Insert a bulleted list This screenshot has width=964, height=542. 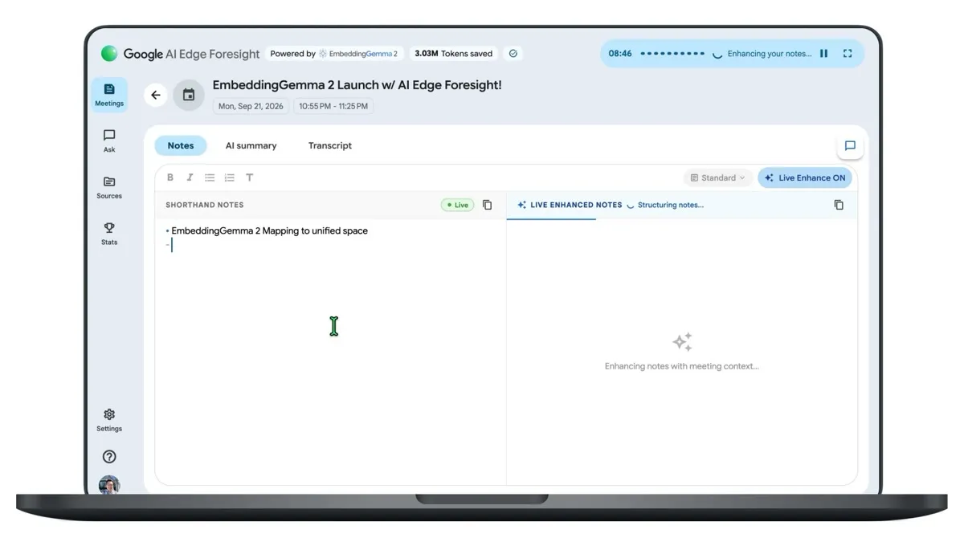point(210,177)
